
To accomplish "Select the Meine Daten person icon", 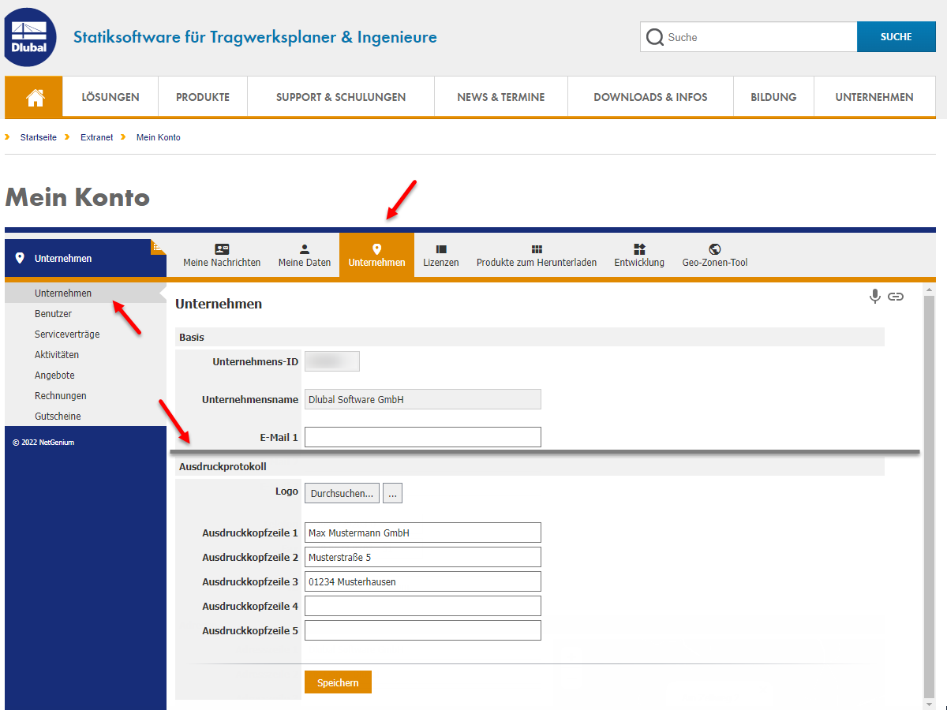I will pyautogui.click(x=304, y=248).
